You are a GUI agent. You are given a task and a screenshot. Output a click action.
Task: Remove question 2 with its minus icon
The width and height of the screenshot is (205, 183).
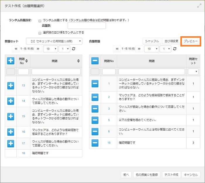click(95, 97)
